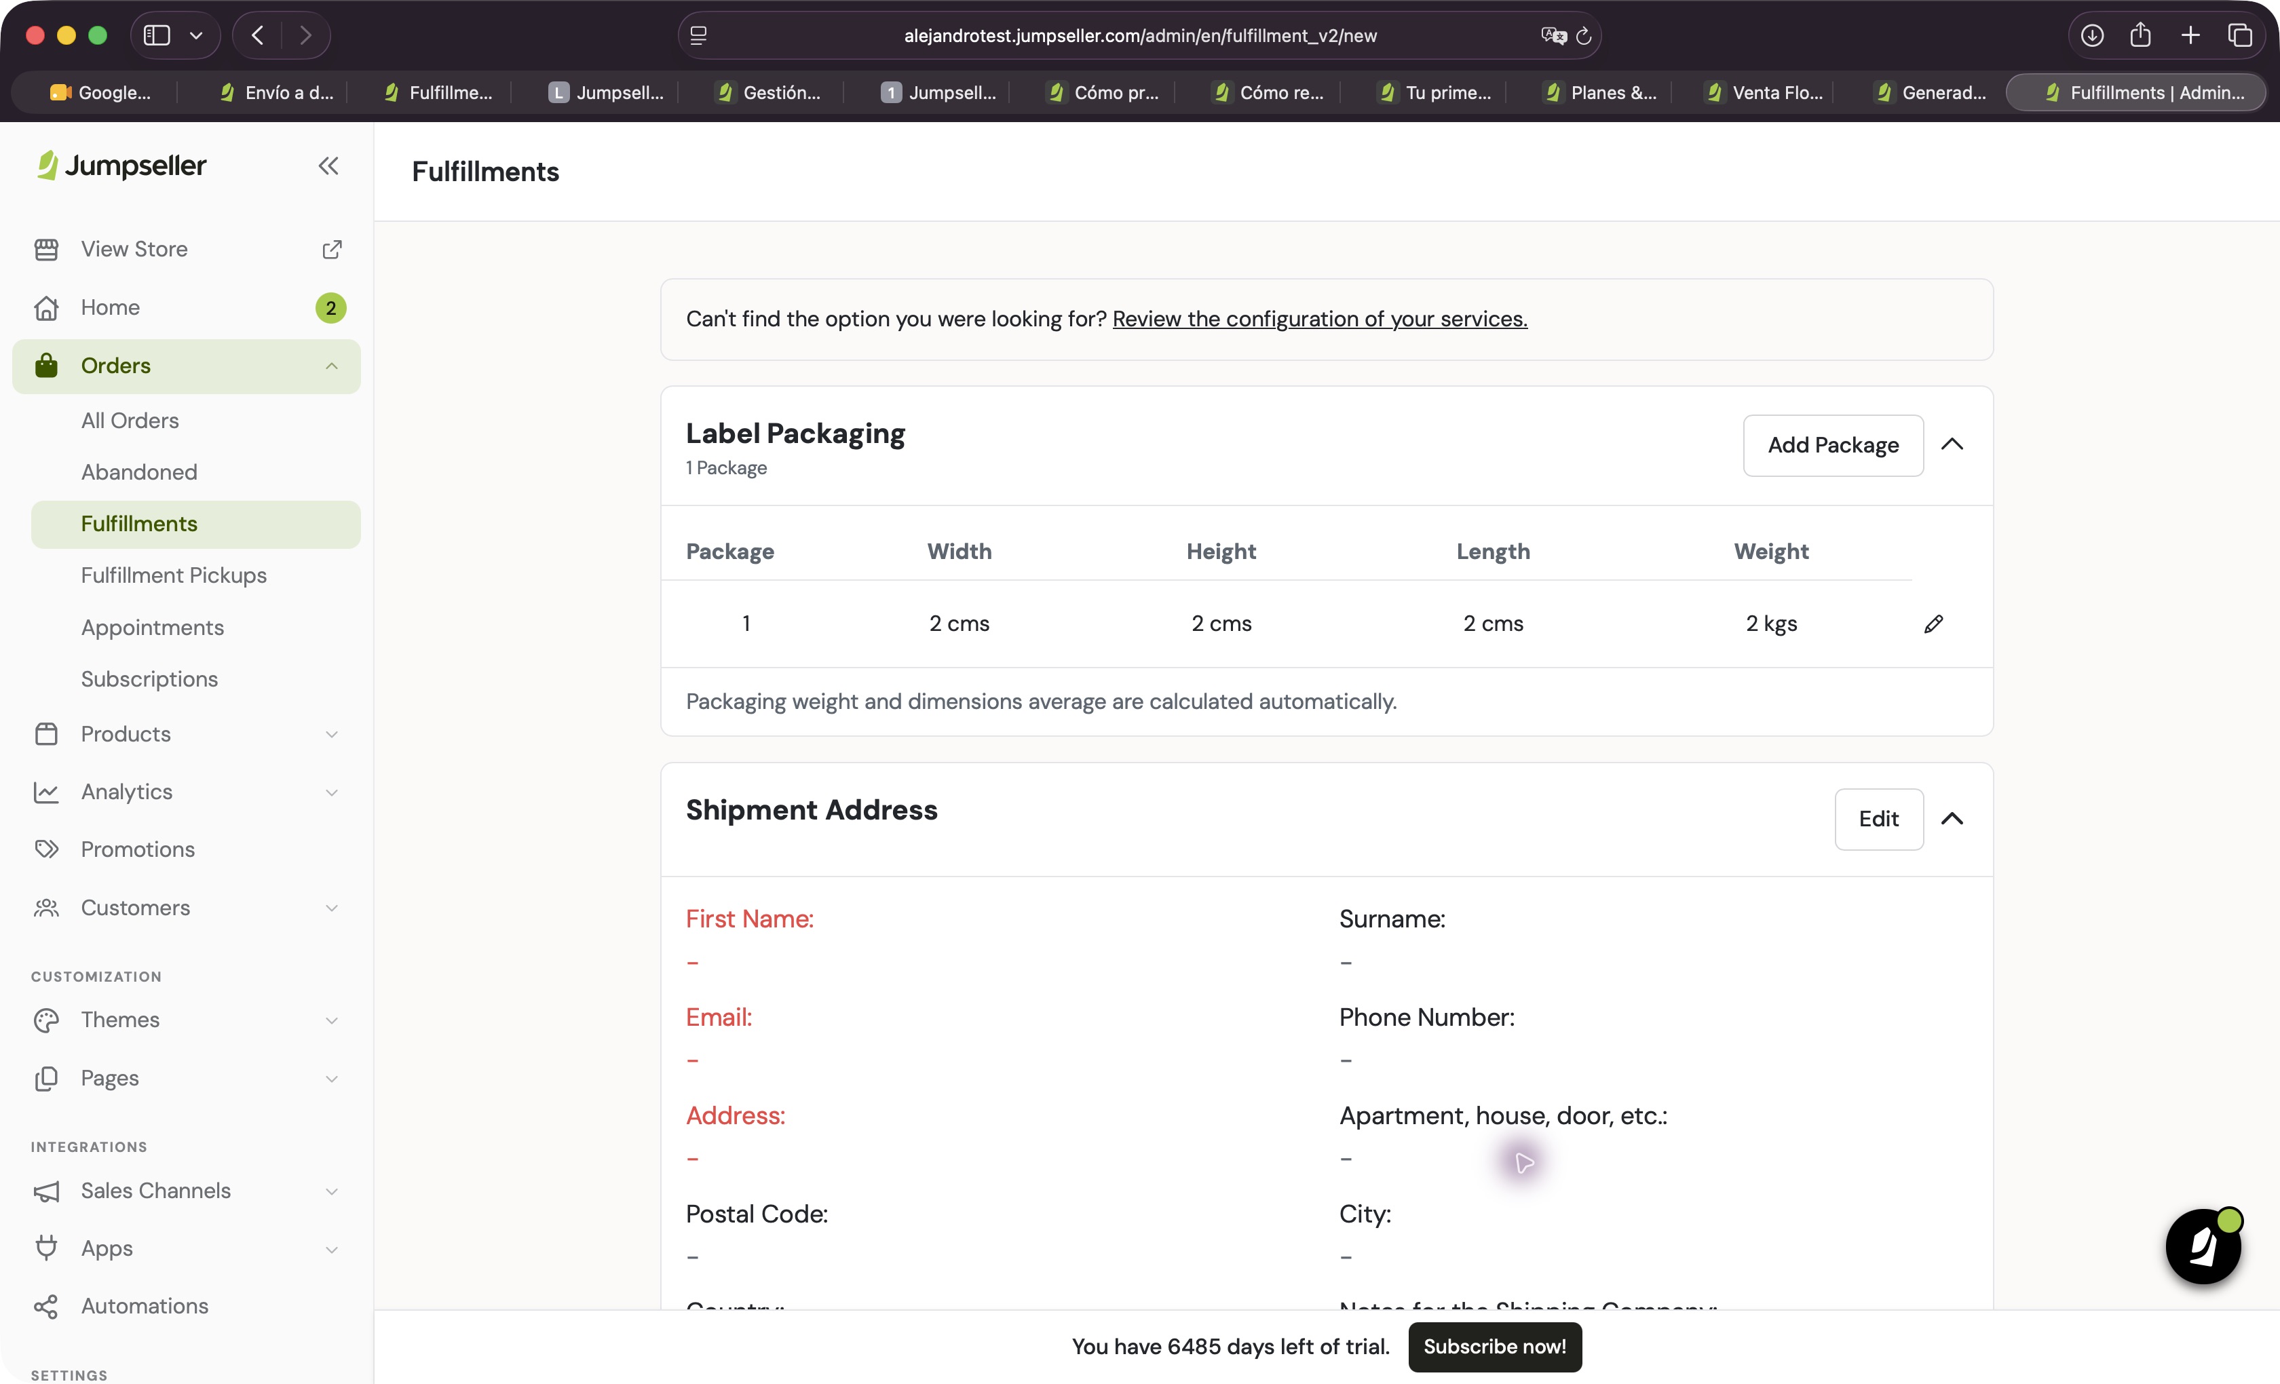Image resolution: width=2280 pixels, height=1384 pixels.
Task: Switch to the Planes & browser tab
Action: [1601, 92]
